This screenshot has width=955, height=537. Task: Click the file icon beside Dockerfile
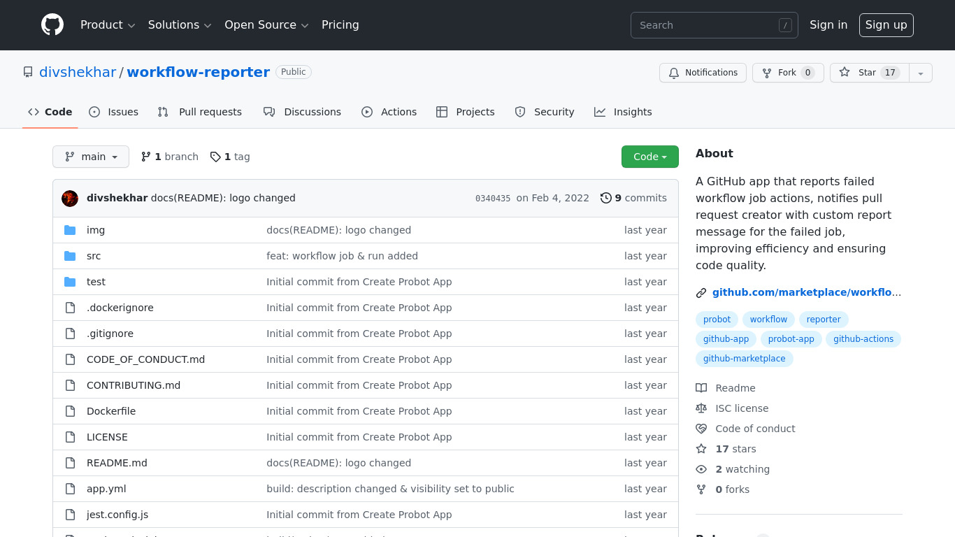[70, 411]
